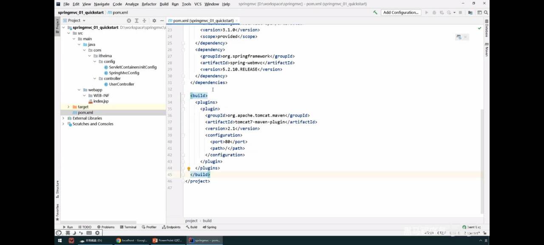Open the Project panel settings gear
The height and width of the screenshot is (245, 544).
[154, 20]
